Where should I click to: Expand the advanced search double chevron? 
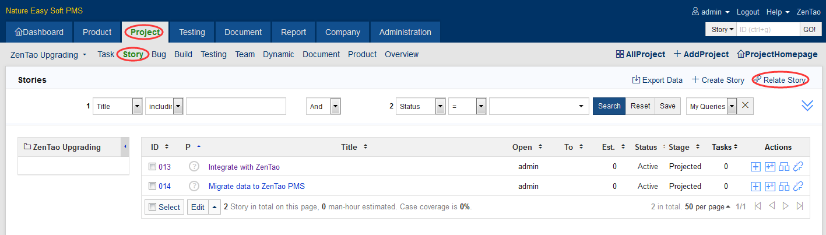pos(807,106)
